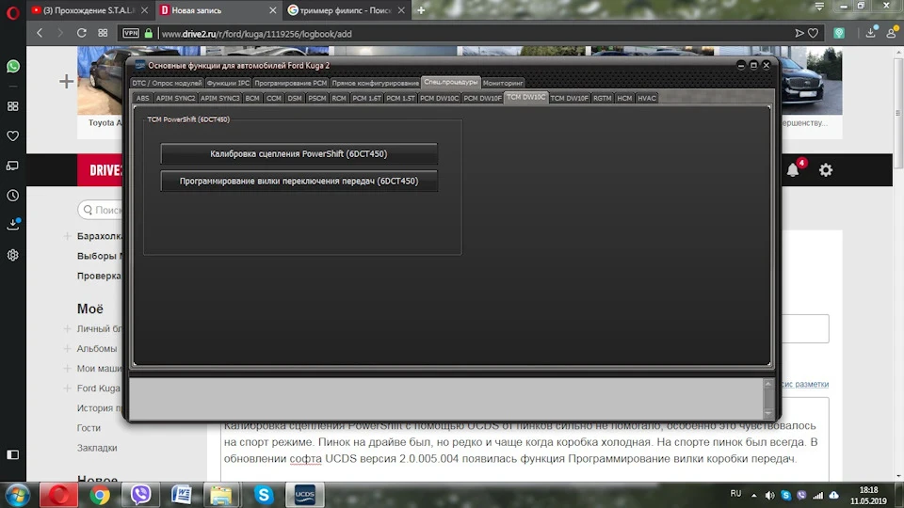Viewport: 904px width, 508px height.
Task: Select the TCM DW10F module tab
Action: pyautogui.click(x=569, y=98)
